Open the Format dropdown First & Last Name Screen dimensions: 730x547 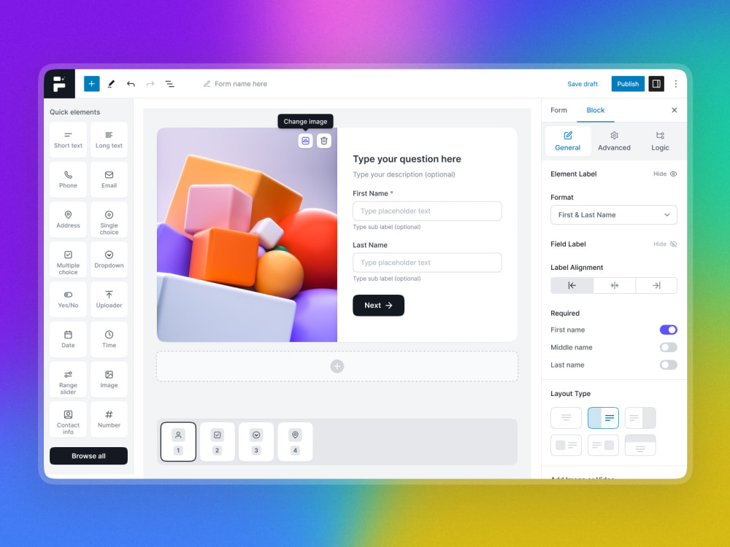[614, 215]
